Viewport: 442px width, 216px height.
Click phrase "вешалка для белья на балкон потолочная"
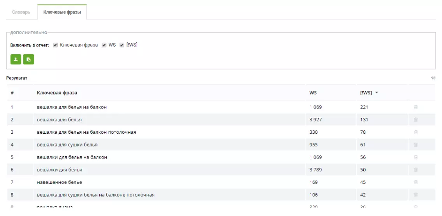coord(86,132)
